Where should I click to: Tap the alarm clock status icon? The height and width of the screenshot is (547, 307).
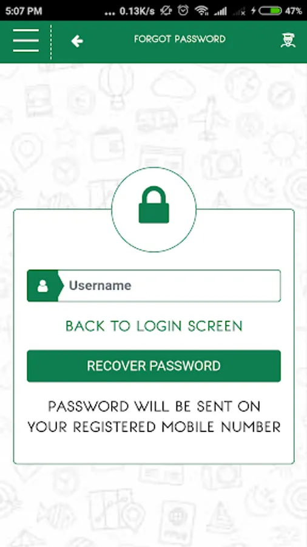183,10
